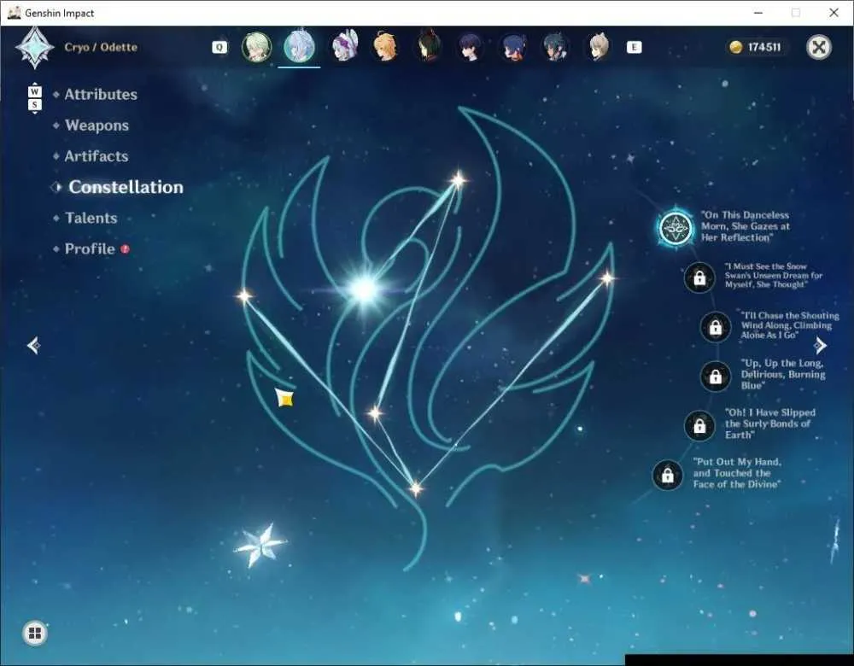Image resolution: width=854 pixels, height=666 pixels.
Task: Select locked constellation "I Must See the Snow Swan's Unseen Dream"
Action: [699, 277]
